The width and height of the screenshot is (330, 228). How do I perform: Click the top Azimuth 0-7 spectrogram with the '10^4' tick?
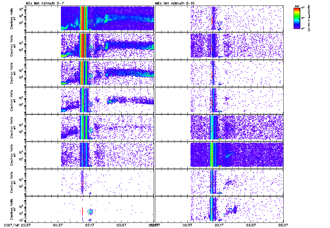(90, 18)
